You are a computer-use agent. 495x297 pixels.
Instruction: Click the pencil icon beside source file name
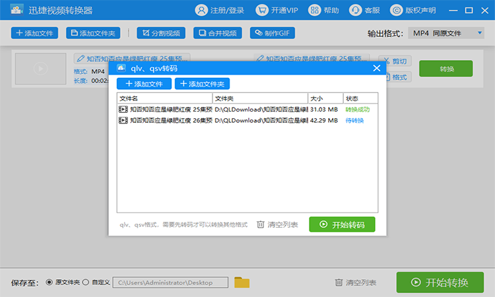click(x=81, y=58)
